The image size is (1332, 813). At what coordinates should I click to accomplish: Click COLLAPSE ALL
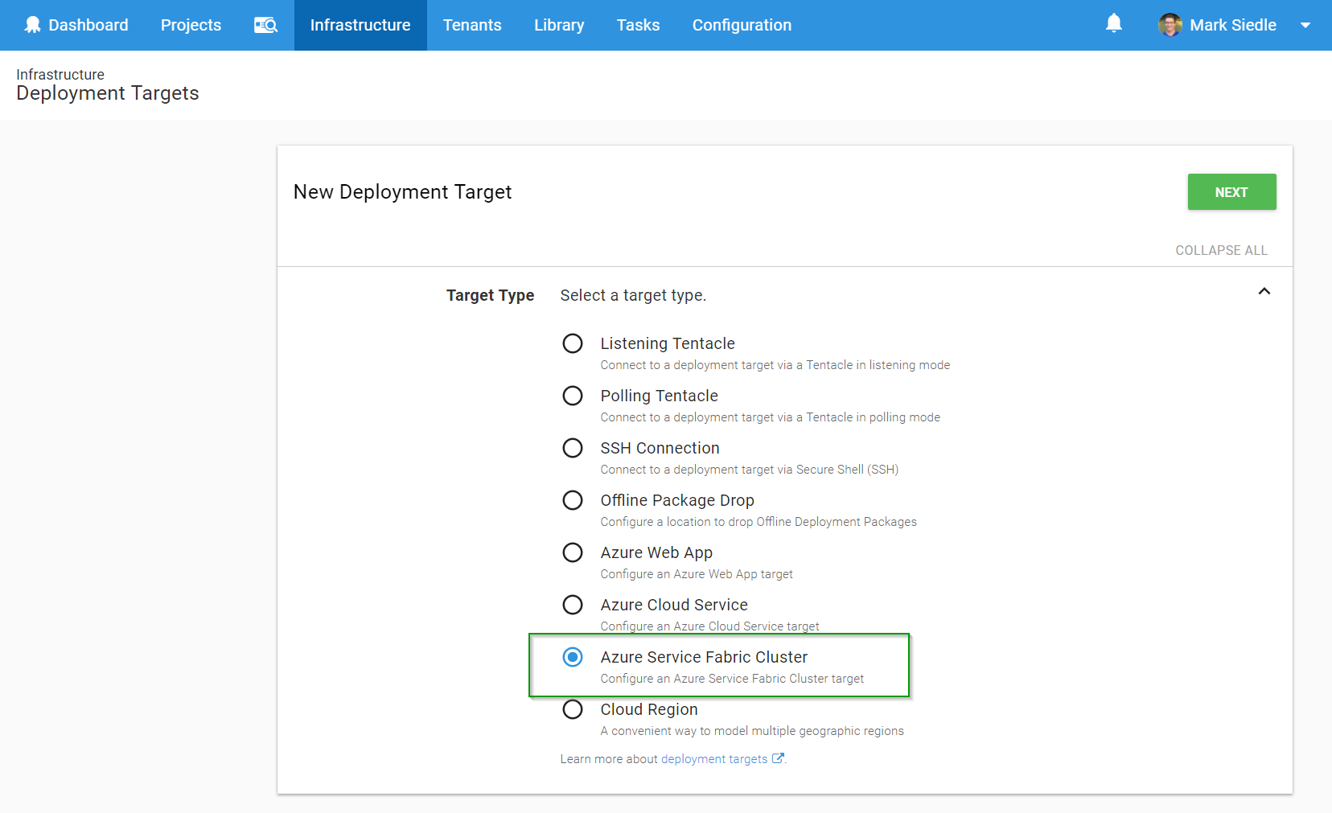tap(1221, 250)
